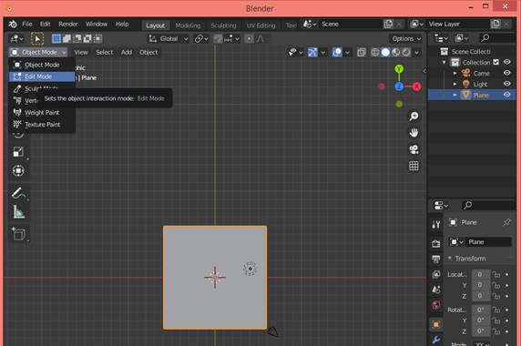The height and width of the screenshot is (346, 521).
Task: Open the viewport View menu
Action: [x=81, y=52]
